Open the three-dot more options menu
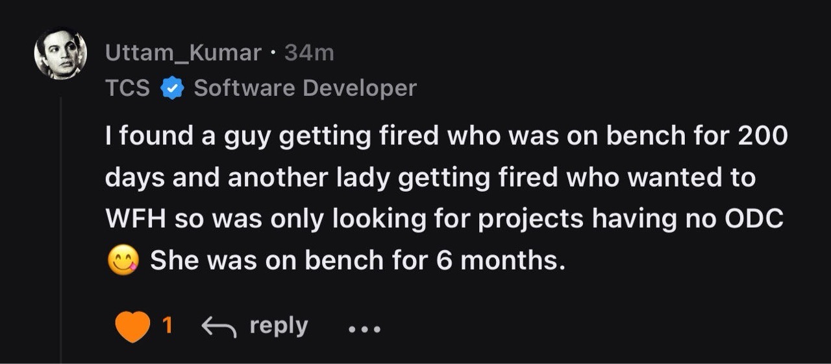 tap(364, 329)
